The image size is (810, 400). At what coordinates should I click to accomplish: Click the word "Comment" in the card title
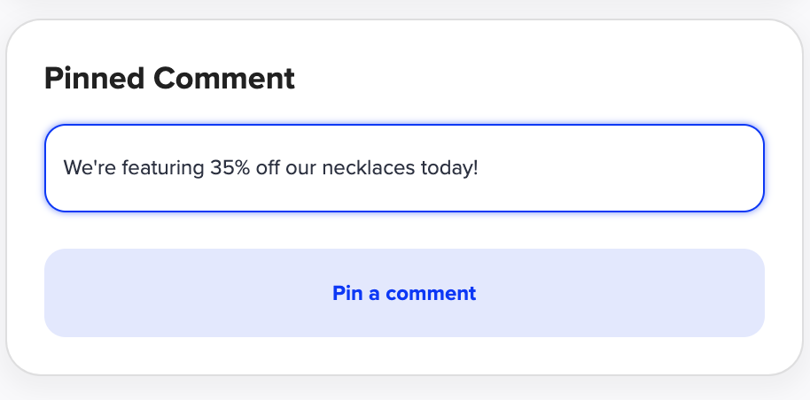223,79
